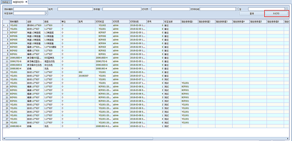Click the 指定参数值3 column header
The width and height of the screenshot is (292, 141).
[224, 22]
